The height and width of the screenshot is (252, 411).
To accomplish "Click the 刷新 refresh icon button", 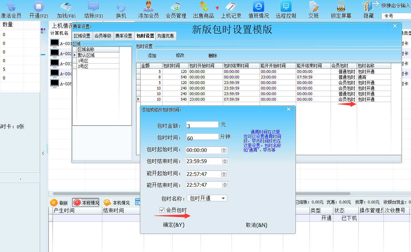I will click(x=54, y=203).
